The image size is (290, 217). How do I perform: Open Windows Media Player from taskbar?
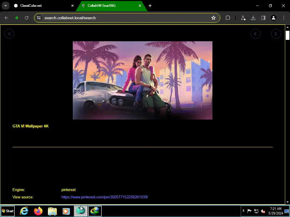66,211
